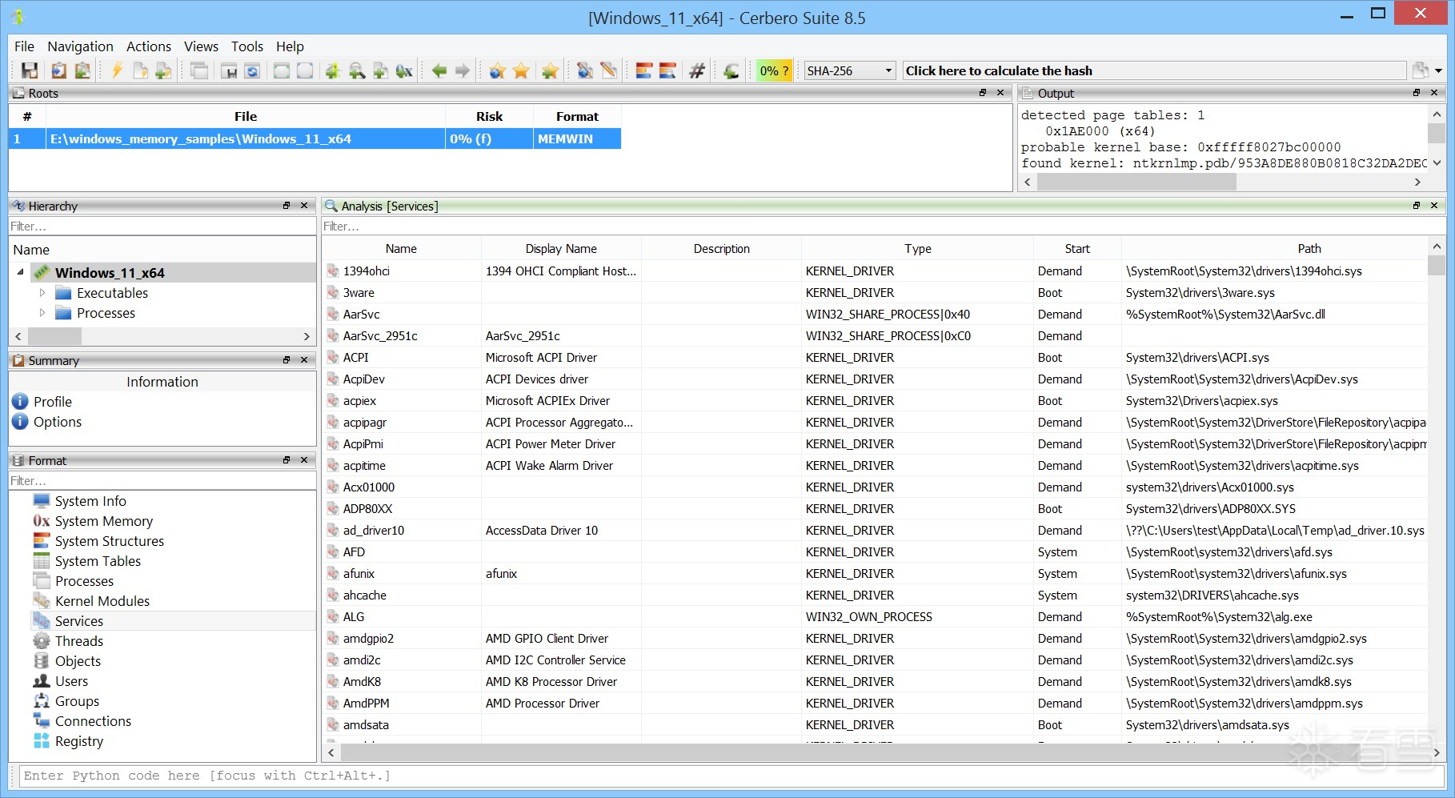Close the Output panel
Screen dimensions: 1455x798
click(x=1434, y=93)
